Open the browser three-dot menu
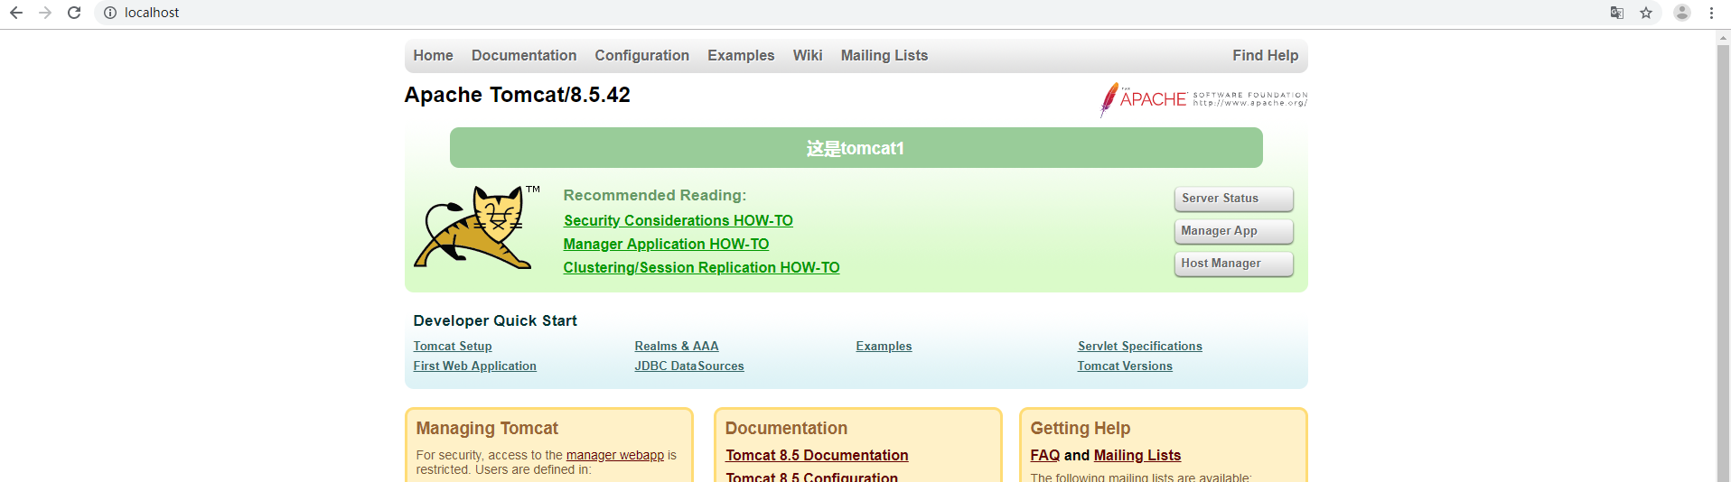 (1711, 13)
